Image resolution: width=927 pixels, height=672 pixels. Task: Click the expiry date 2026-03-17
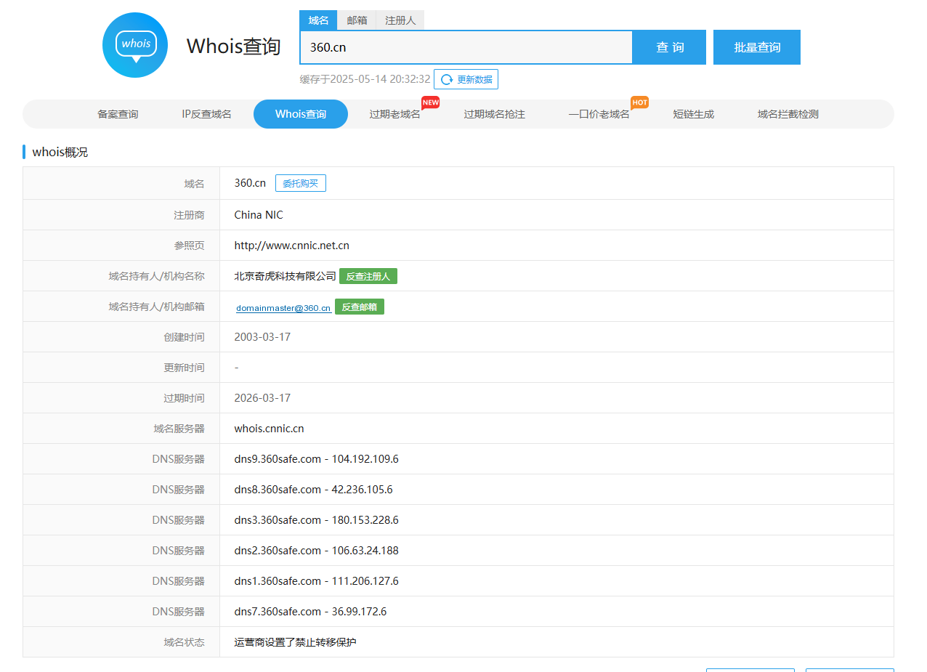(x=262, y=398)
